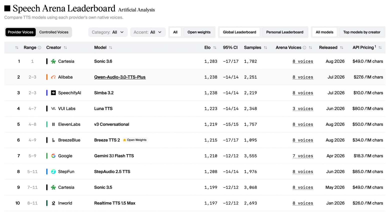Click the StepFun logo icon
Viewport: 390px width, 212px height.
pos(53,172)
